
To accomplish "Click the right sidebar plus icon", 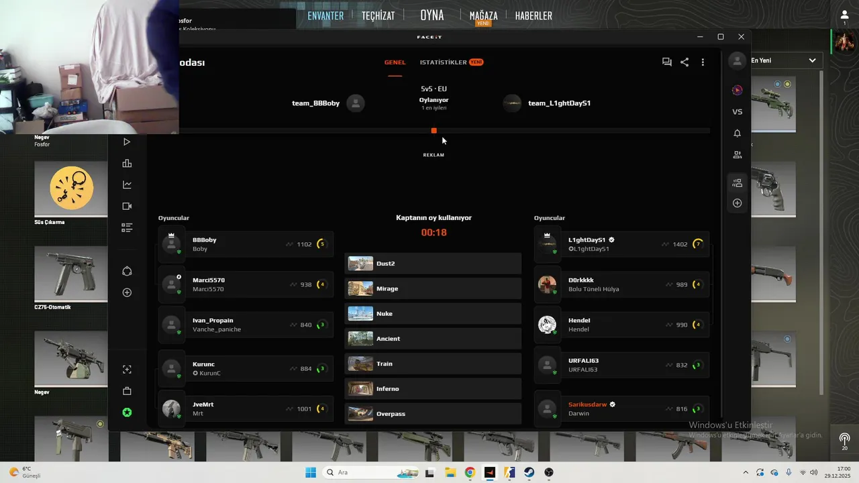I will tap(737, 203).
